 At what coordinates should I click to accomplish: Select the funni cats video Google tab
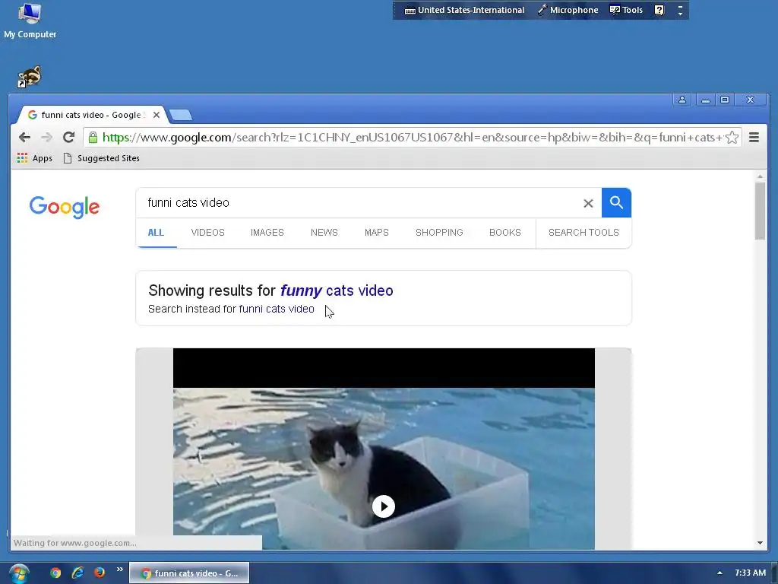(x=92, y=115)
